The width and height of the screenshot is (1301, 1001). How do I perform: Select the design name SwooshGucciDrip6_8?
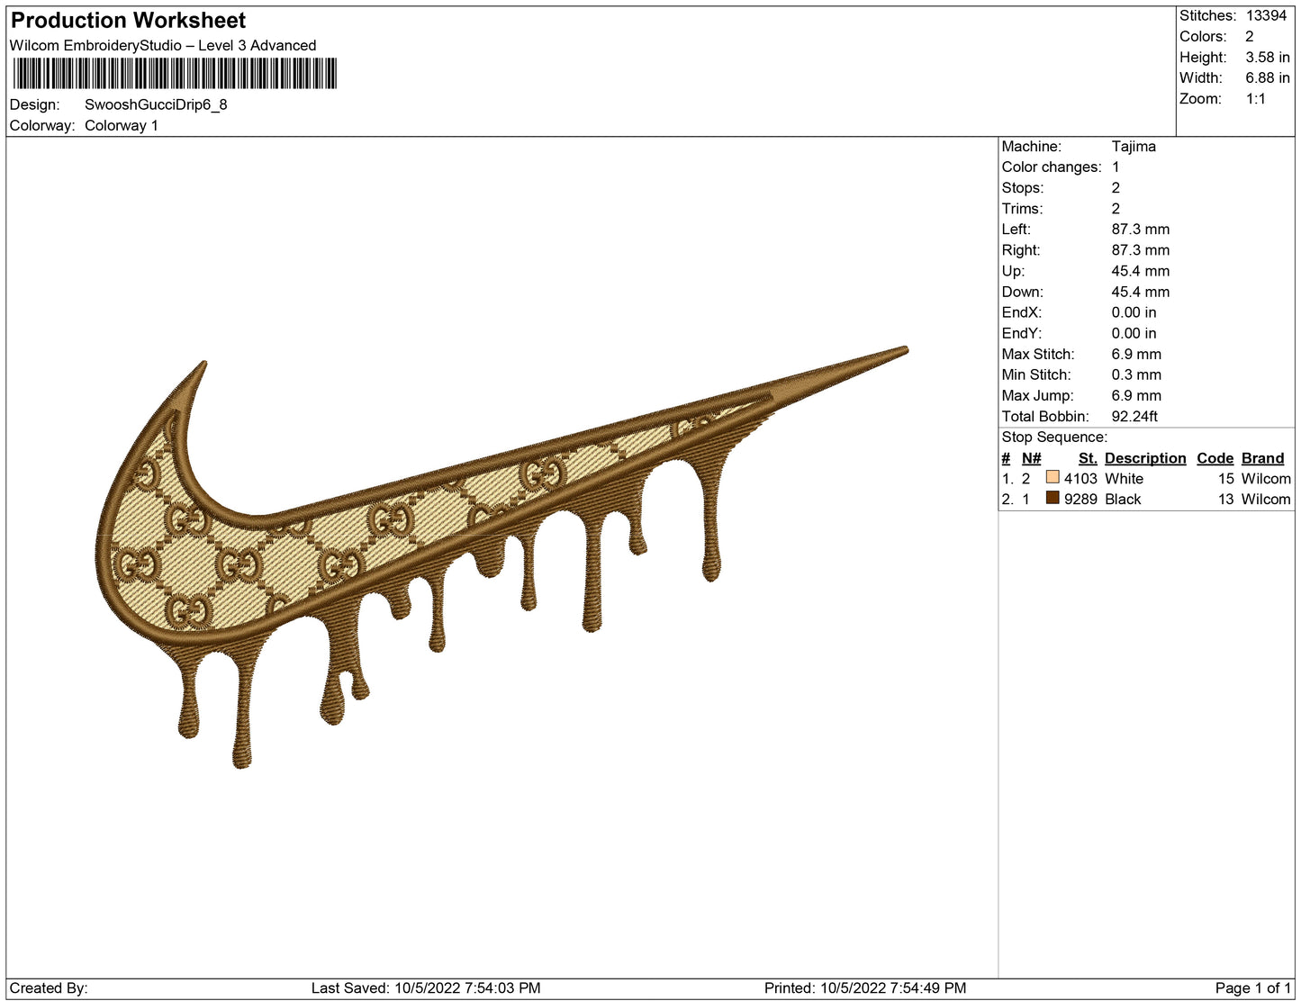(x=156, y=104)
